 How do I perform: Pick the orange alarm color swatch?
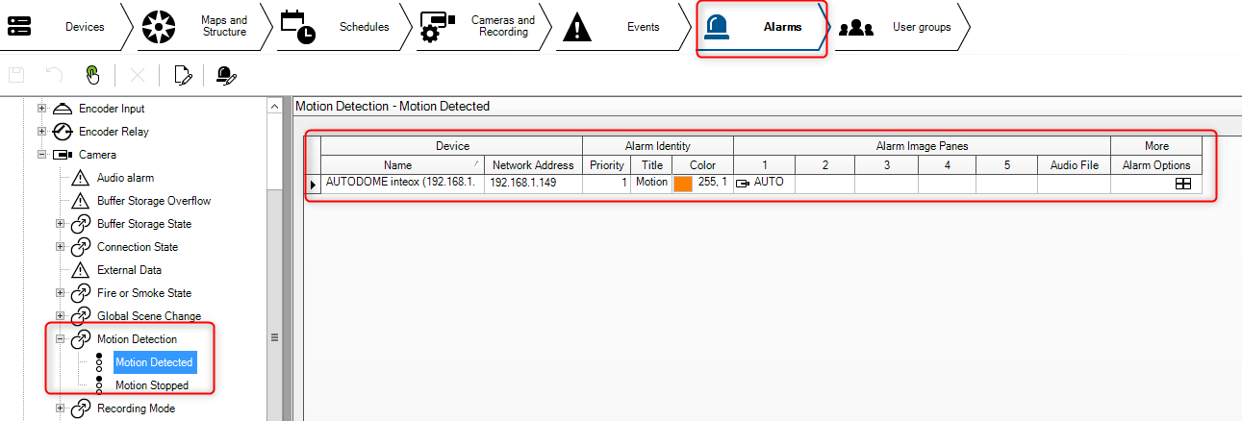click(683, 184)
